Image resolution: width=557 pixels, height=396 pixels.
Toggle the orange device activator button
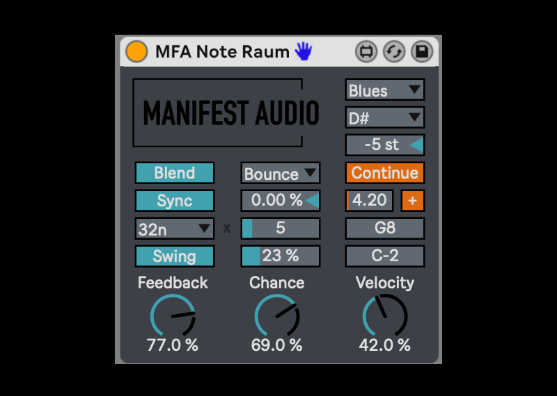[136, 51]
